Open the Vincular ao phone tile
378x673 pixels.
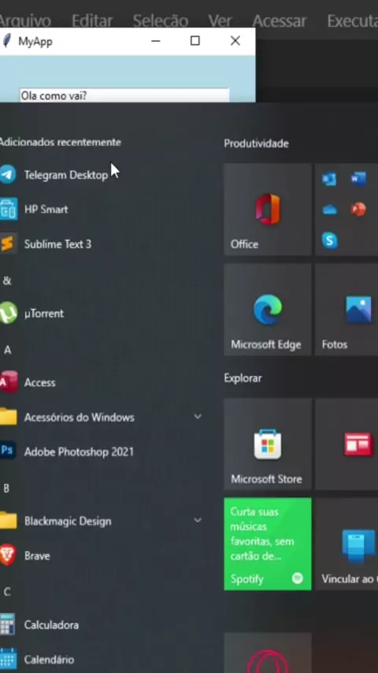coord(346,544)
